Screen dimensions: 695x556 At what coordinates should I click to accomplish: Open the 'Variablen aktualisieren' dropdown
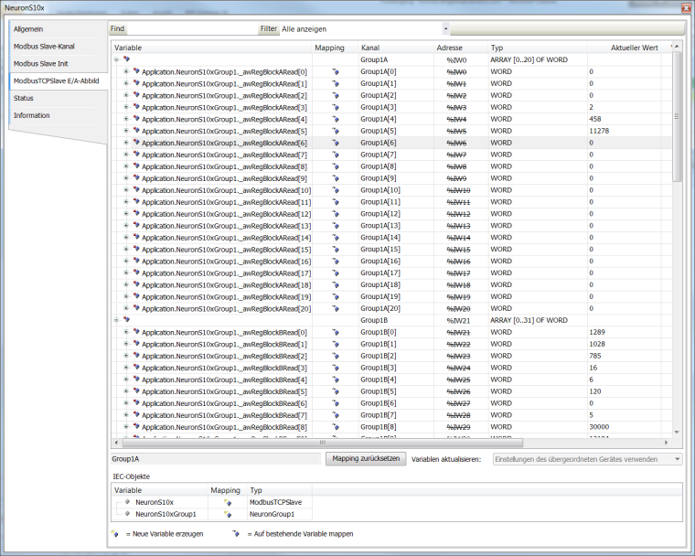pos(677,459)
